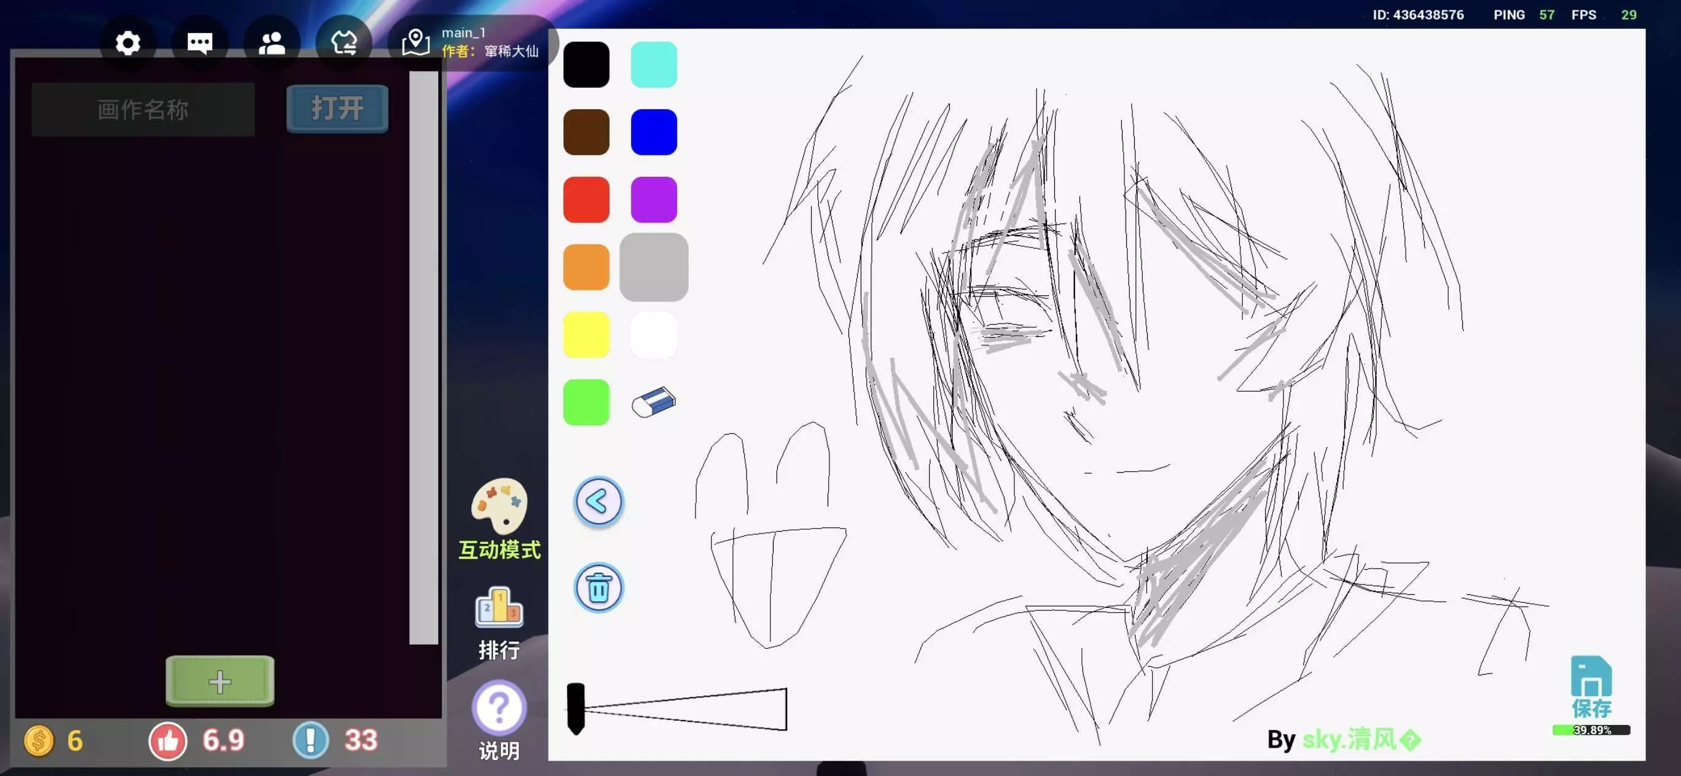Open the 说明 help question mark
Screen dimensions: 1681x776
[500, 708]
